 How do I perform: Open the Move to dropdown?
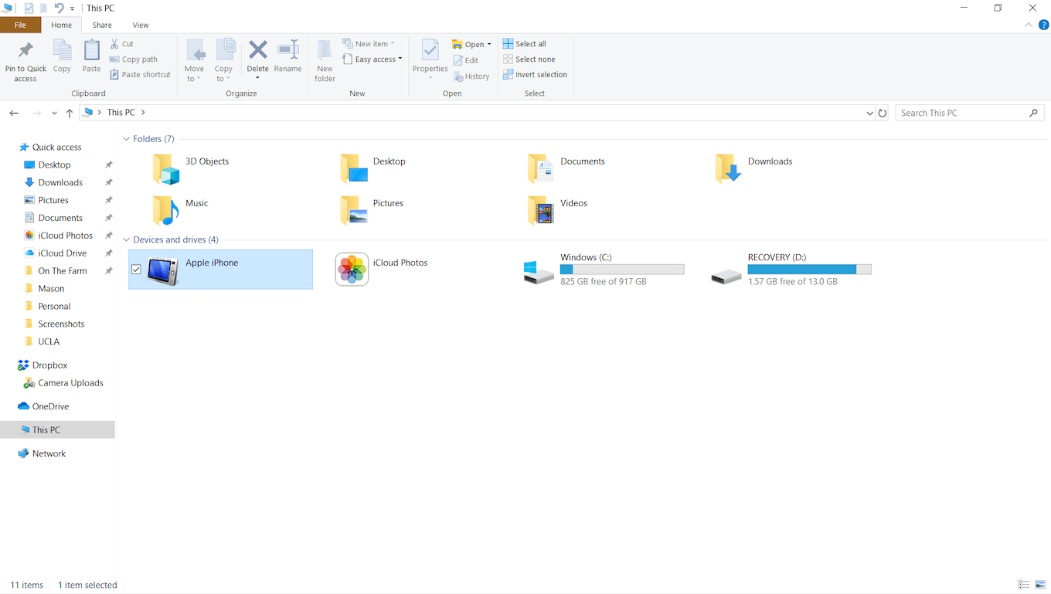(x=195, y=61)
